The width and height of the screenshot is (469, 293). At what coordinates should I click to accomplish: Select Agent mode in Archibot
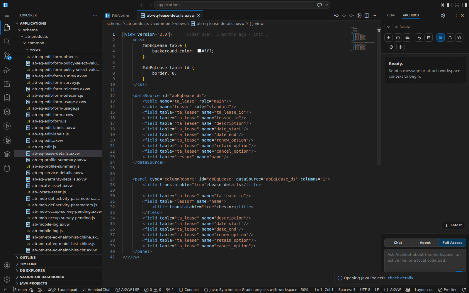(x=425, y=243)
